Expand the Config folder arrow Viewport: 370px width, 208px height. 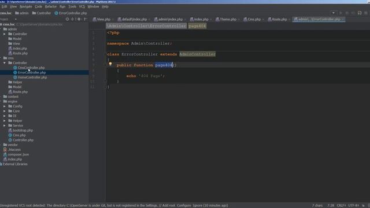[x=5, y=106]
